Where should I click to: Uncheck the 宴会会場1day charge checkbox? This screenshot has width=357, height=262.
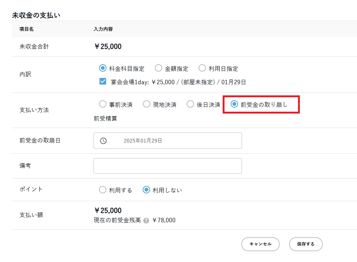(x=103, y=82)
